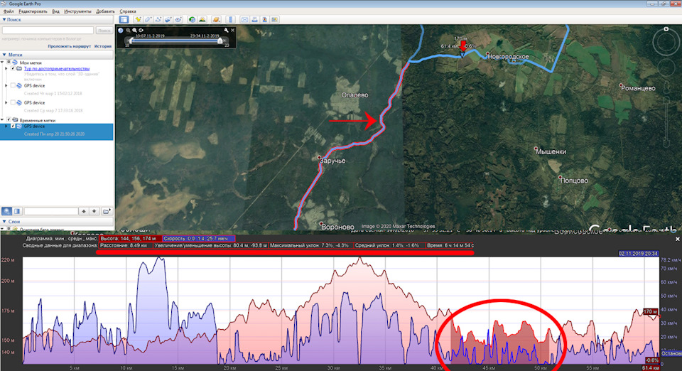Click the Print toolbar icon
The image size is (682, 371).
click(254, 20)
